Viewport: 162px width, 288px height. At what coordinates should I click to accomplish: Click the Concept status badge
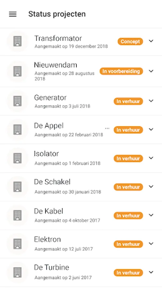click(x=130, y=42)
